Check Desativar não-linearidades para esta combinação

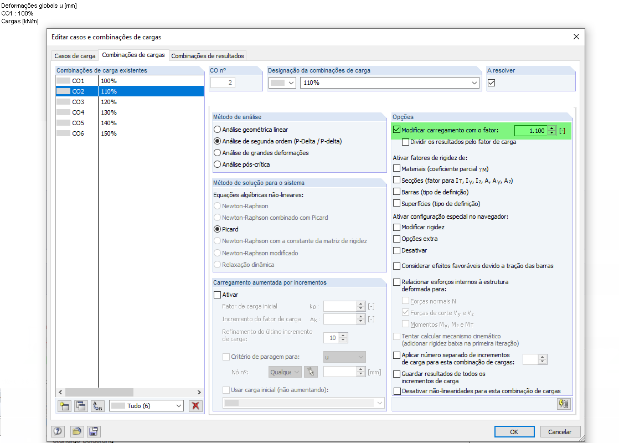[397, 392]
